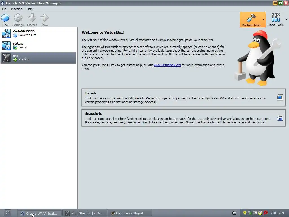This screenshot has width=289, height=217.
Task: Click the Show arrow toolbar icon
Action: 44,20
